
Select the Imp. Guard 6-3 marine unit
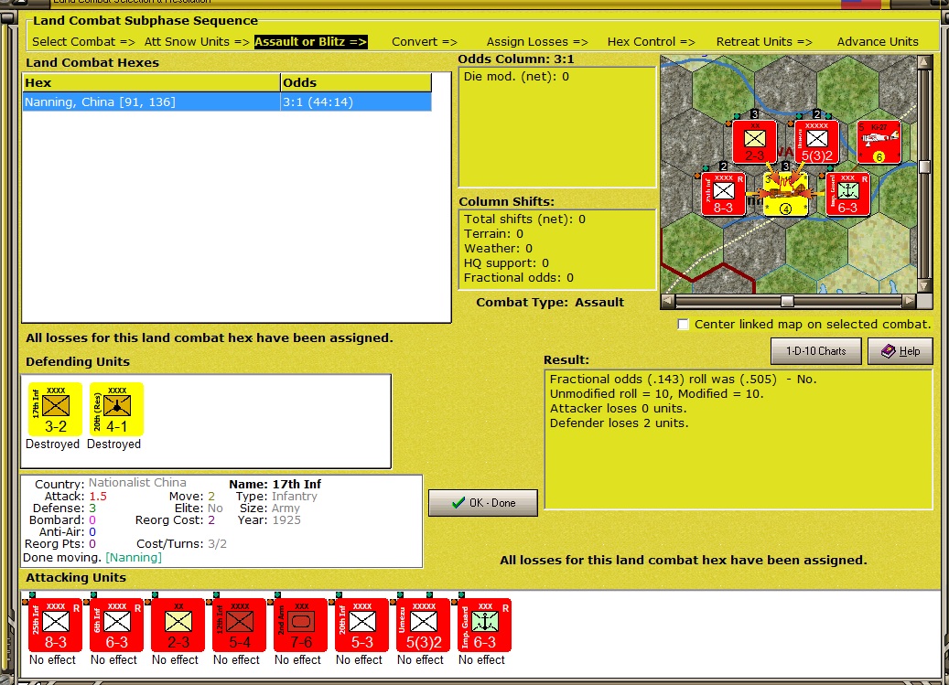pyautogui.click(x=485, y=625)
